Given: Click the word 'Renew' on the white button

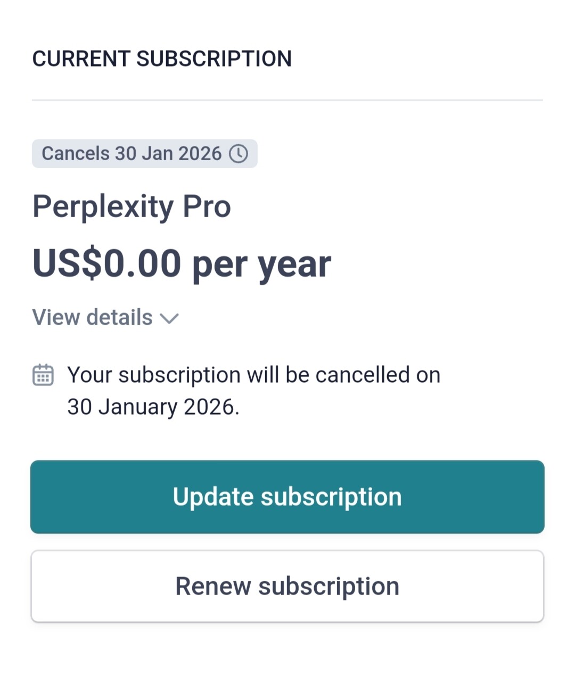Looking at the screenshot, I should [x=213, y=586].
